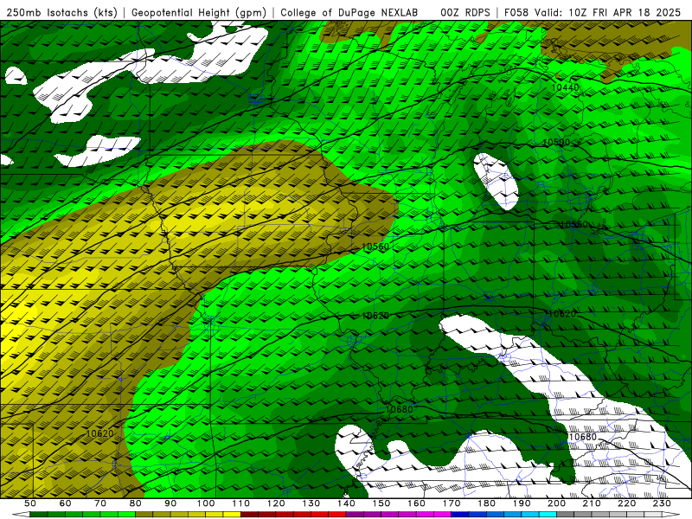Viewport: 692px width, 519px height.
Task: Click the "Geopotential Height (gpm)" title text
Action: (x=199, y=13)
